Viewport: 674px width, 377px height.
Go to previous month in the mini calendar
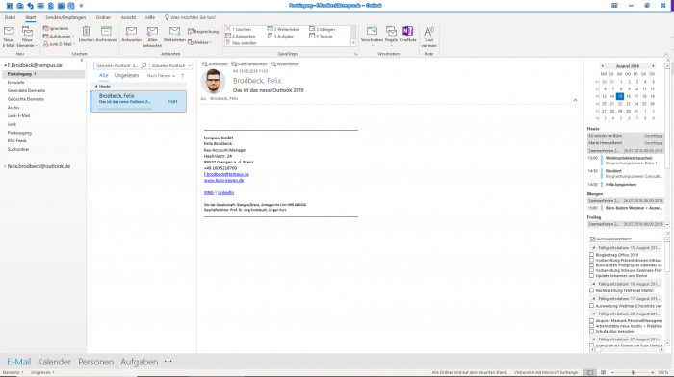click(602, 66)
